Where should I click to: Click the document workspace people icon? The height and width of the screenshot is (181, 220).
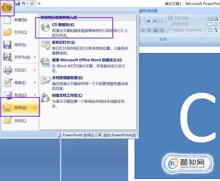tap(45, 98)
